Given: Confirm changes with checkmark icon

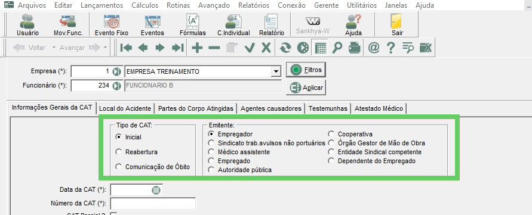Looking at the screenshot, I should click(x=250, y=48).
